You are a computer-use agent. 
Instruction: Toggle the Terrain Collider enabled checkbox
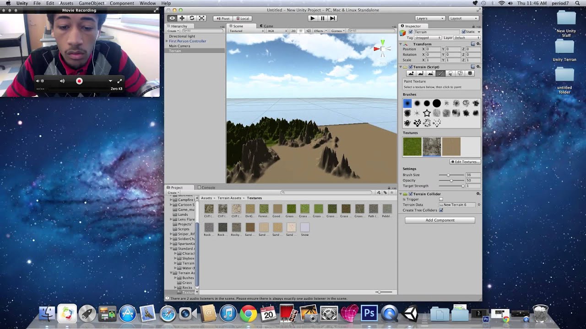click(411, 194)
